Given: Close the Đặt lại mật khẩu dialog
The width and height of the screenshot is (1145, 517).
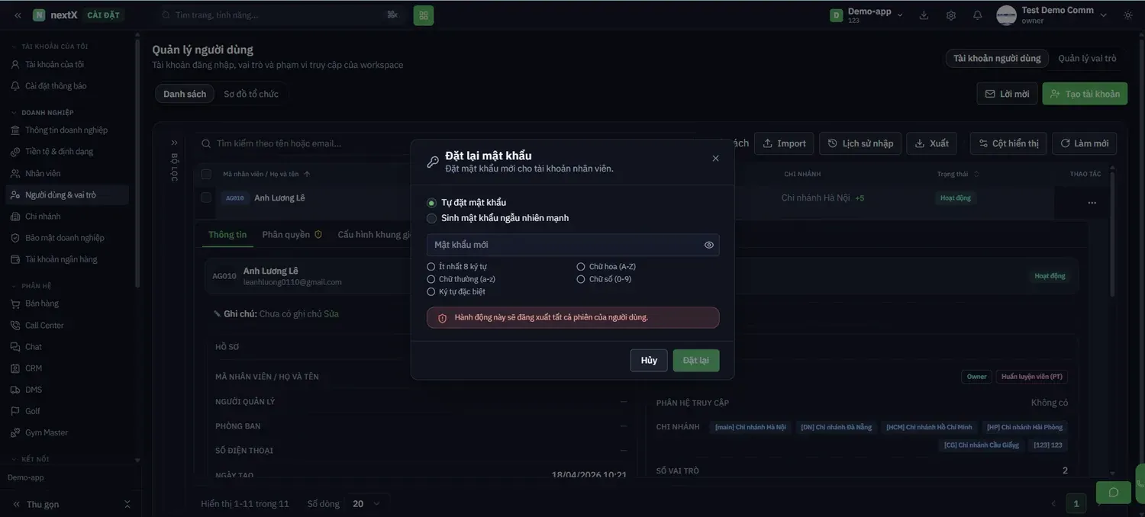Looking at the screenshot, I should (715, 159).
